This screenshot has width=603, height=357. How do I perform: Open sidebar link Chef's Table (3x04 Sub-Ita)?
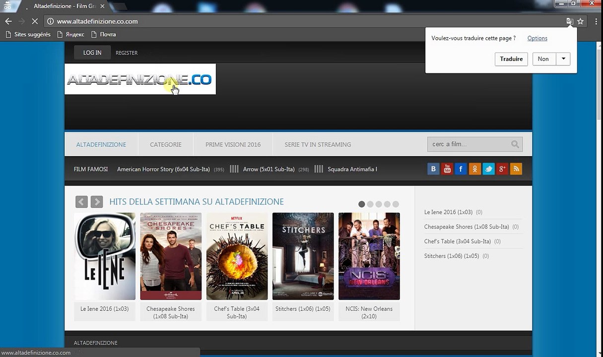(x=457, y=241)
